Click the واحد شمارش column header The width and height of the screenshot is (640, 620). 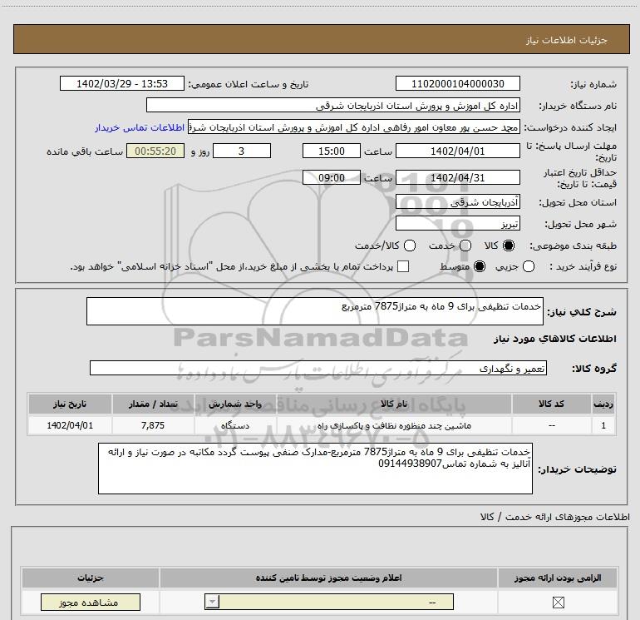(x=235, y=404)
